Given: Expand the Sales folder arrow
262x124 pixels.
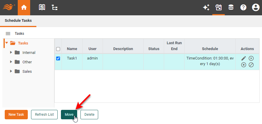Looking at the screenshot, I should tap(11, 71).
